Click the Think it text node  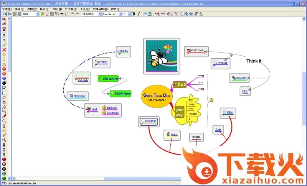point(254,61)
